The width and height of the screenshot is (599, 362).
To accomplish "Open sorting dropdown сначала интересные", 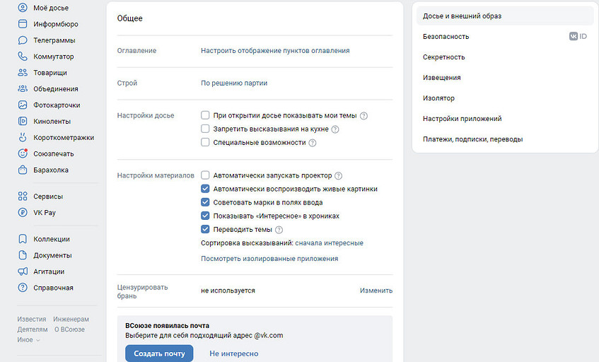I will (329, 243).
